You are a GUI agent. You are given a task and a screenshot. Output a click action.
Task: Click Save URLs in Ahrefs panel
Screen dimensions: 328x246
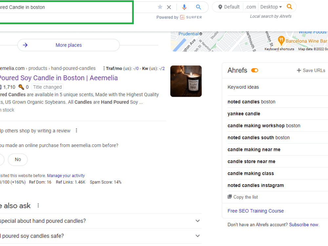point(311,71)
